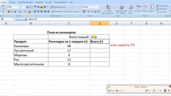Toggle the highlighted bottom align button
The width and height of the screenshot is (171, 96).
coord(41,7)
